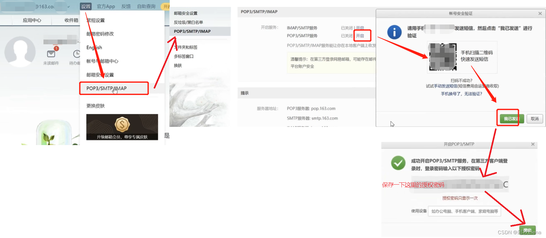
Task: Open 反垃圾/黑白名单 in the sidebar
Action: 188,22
